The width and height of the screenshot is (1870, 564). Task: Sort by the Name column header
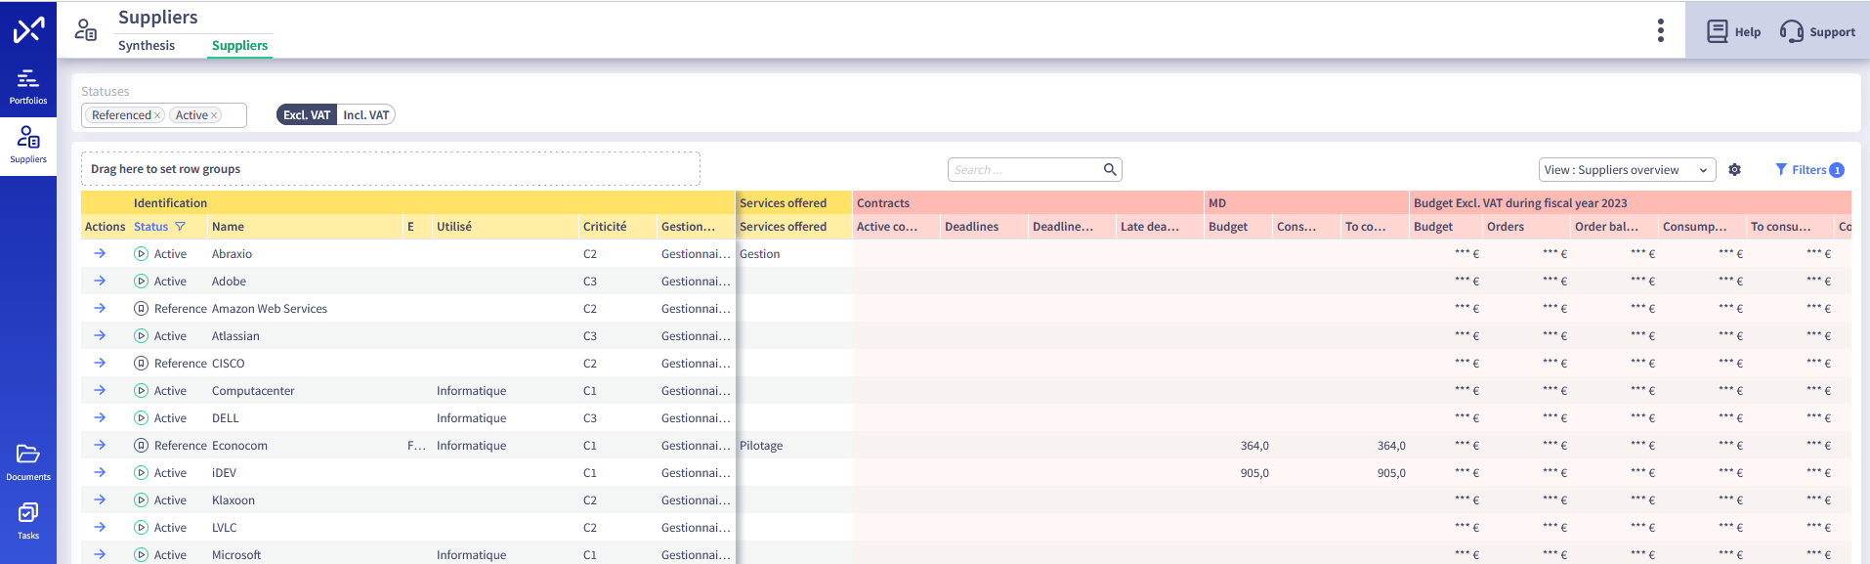[x=306, y=226]
